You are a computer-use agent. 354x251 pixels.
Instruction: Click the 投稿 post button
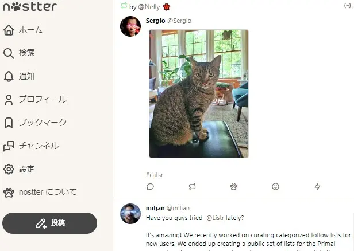click(49, 223)
